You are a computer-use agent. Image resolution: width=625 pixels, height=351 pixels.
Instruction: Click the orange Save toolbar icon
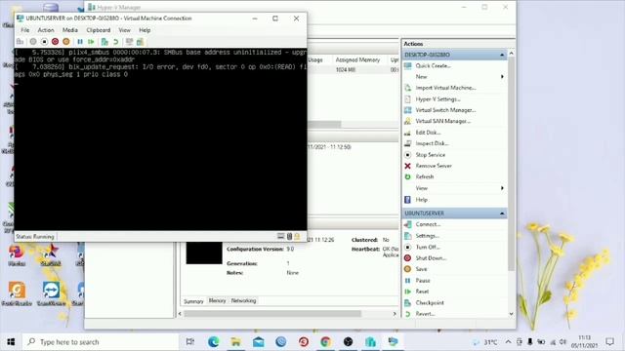66,42
